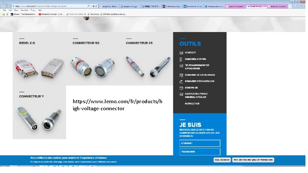The image size is (308, 173).
Task: Open the DEMANDE D'OFFRE link
Action: tap(195, 59)
